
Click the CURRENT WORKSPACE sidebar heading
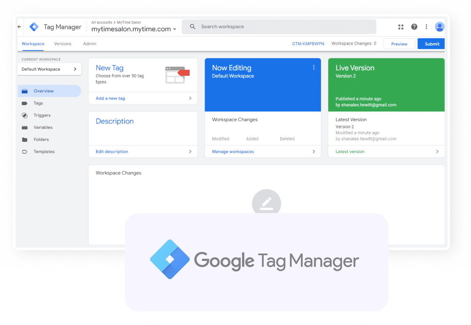coord(41,59)
